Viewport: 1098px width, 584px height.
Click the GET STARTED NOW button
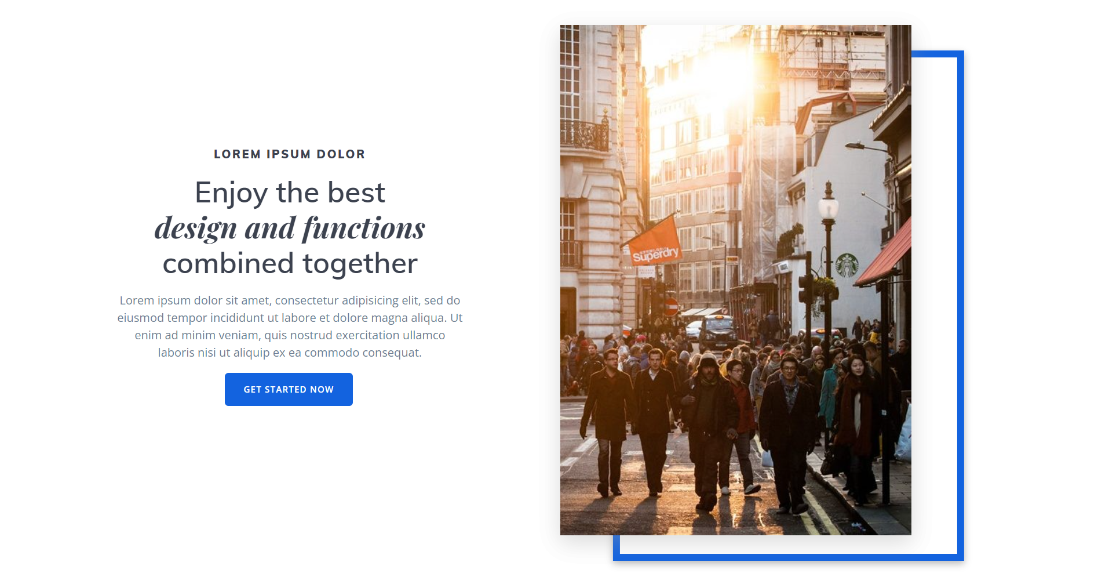(x=289, y=389)
